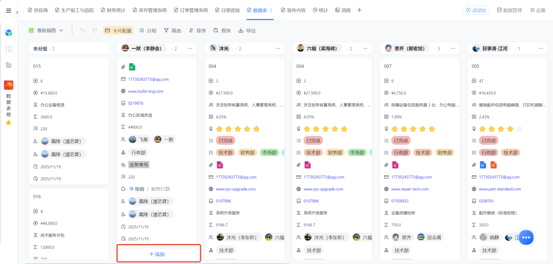This screenshot has width=553, height=264.
Task: Click the 已完成 tag in 沐光 card
Action: click(225, 140)
